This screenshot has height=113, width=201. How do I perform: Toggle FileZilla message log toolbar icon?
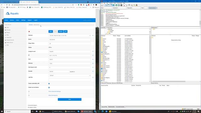pyautogui.click(x=106, y=5)
